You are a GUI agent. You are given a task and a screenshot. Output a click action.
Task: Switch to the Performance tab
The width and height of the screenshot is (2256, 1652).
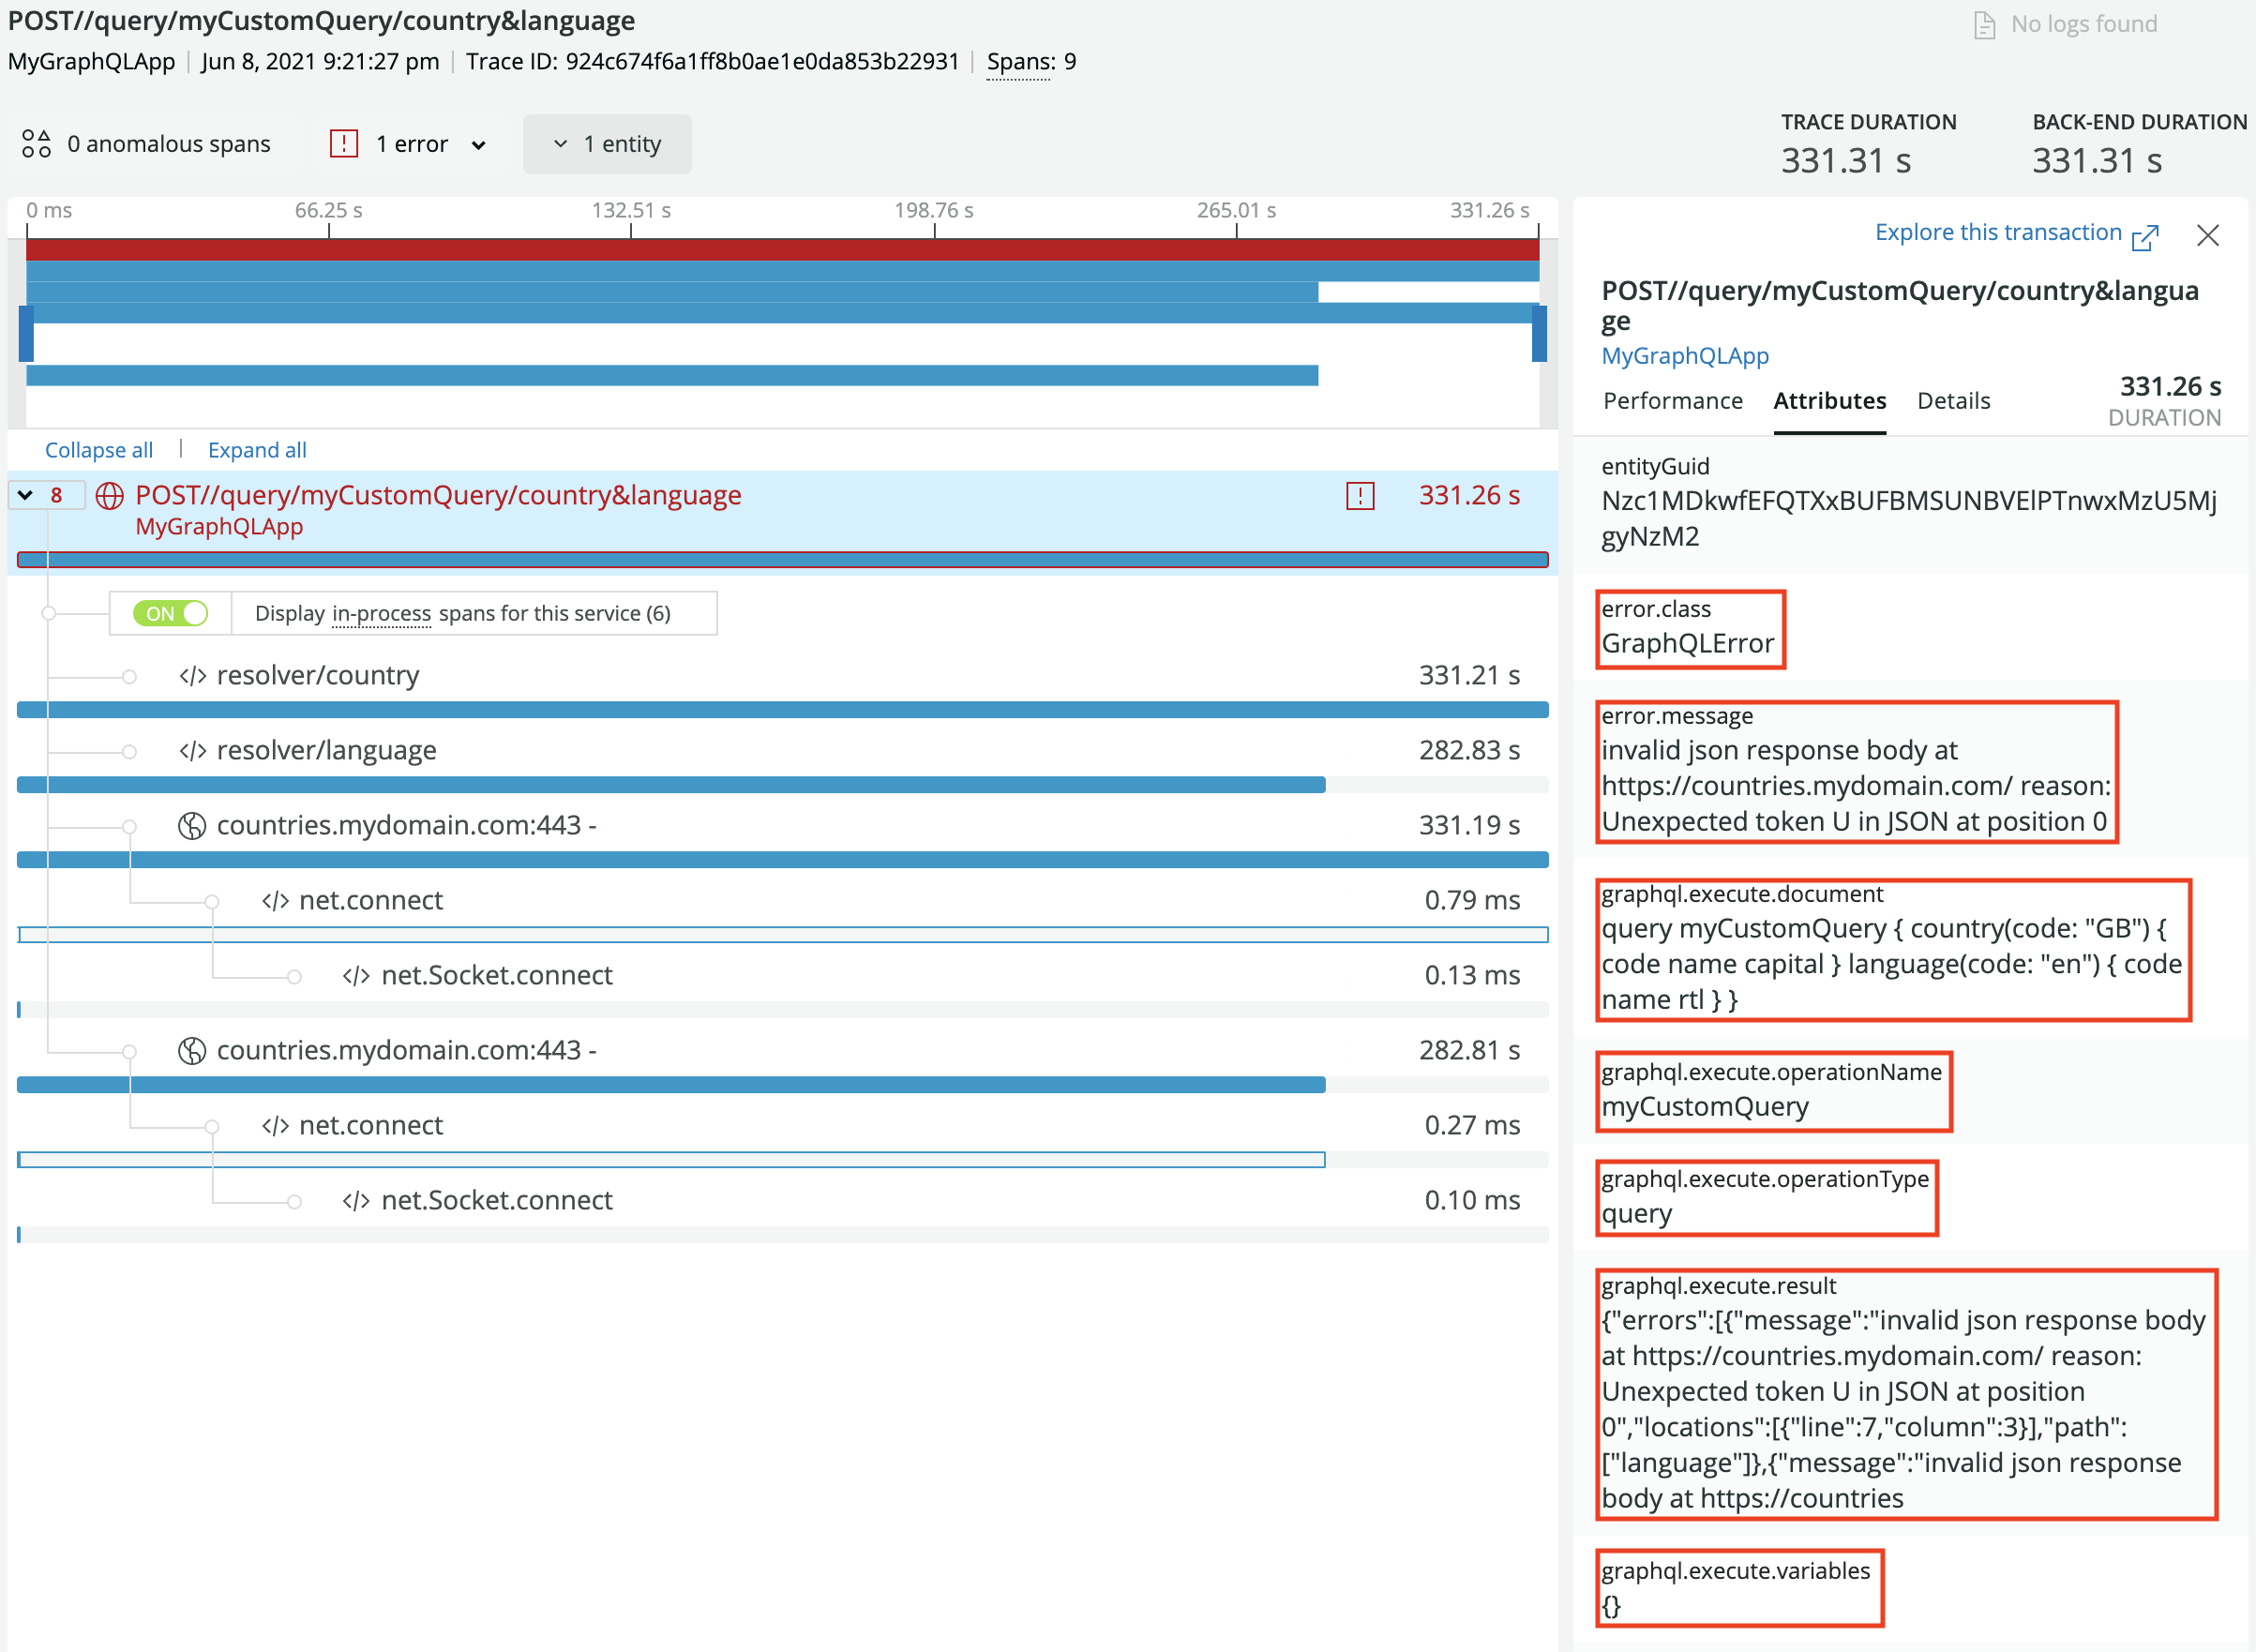coord(1672,401)
